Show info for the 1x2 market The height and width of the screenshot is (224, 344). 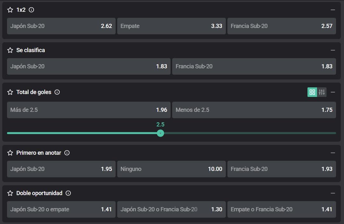click(x=31, y=10)
